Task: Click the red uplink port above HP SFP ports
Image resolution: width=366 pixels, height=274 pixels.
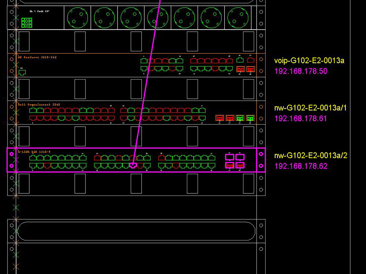Action: (x=251, y=60)
